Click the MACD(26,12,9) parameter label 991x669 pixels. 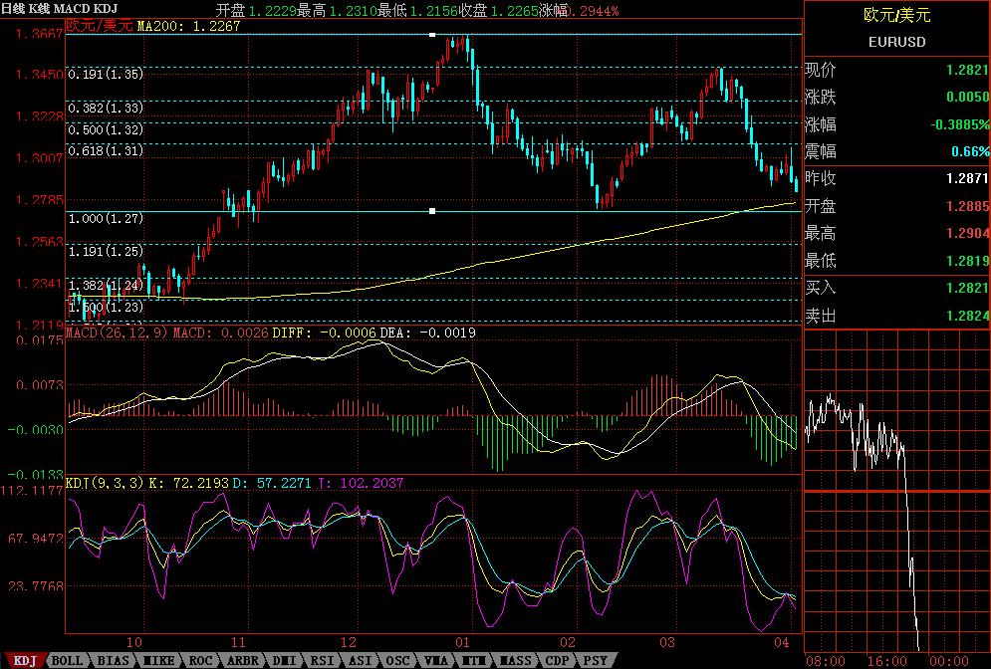pos(118,333)
